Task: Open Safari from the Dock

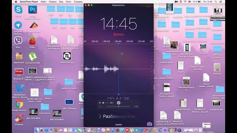Action: coord(46,130)
